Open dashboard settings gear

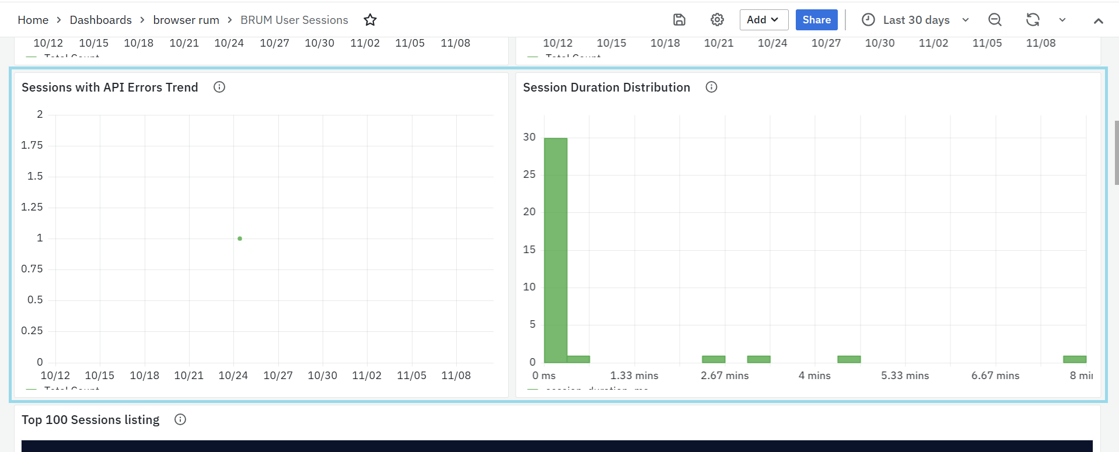717,20
